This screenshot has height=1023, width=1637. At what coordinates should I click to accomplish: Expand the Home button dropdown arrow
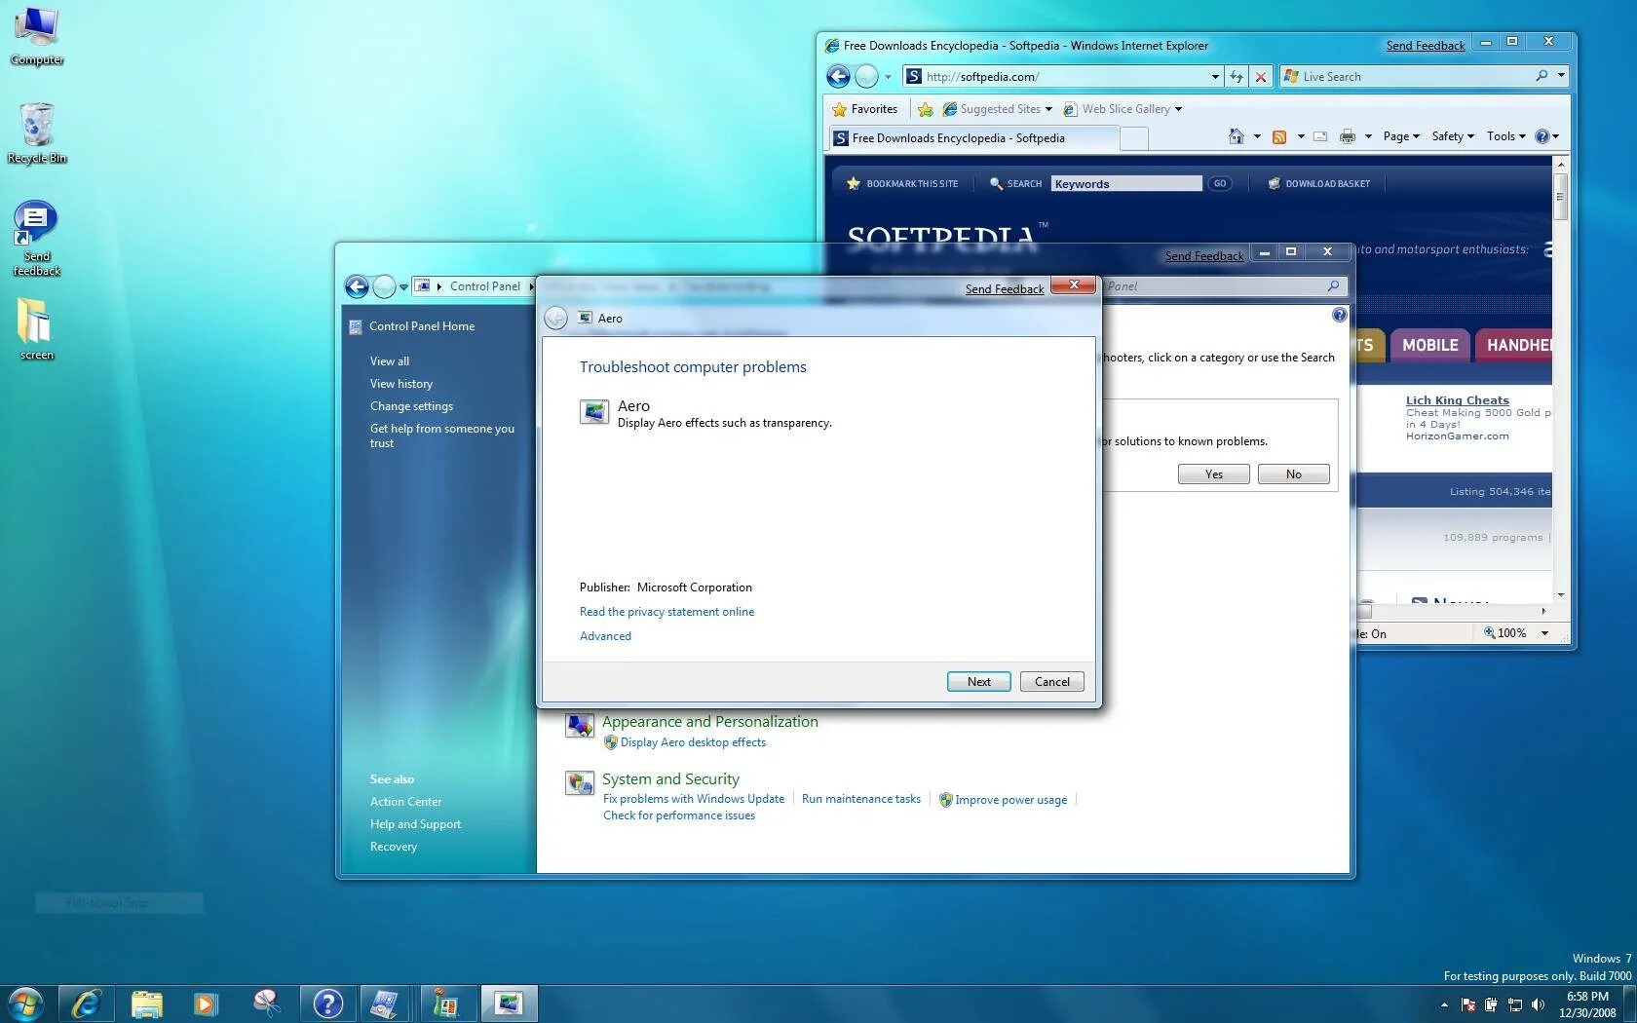tap(1257, 136)
